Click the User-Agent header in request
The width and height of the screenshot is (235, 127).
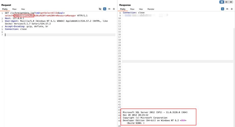pos(56,22)
